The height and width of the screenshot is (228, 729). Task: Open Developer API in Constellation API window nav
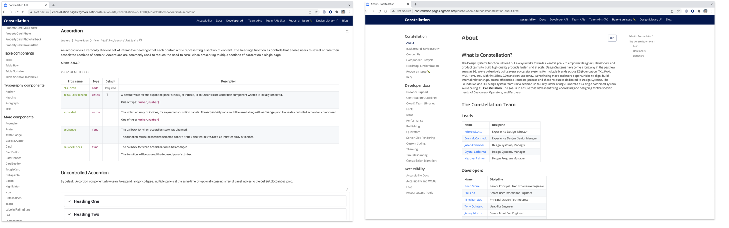tap(235, 21)
